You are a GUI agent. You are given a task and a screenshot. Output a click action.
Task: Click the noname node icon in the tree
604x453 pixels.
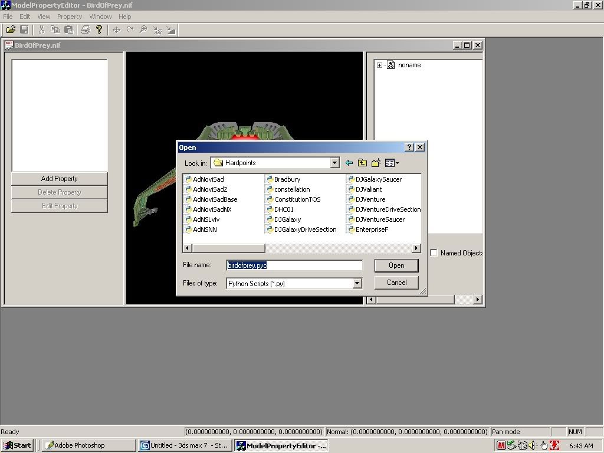pos(390,65)
